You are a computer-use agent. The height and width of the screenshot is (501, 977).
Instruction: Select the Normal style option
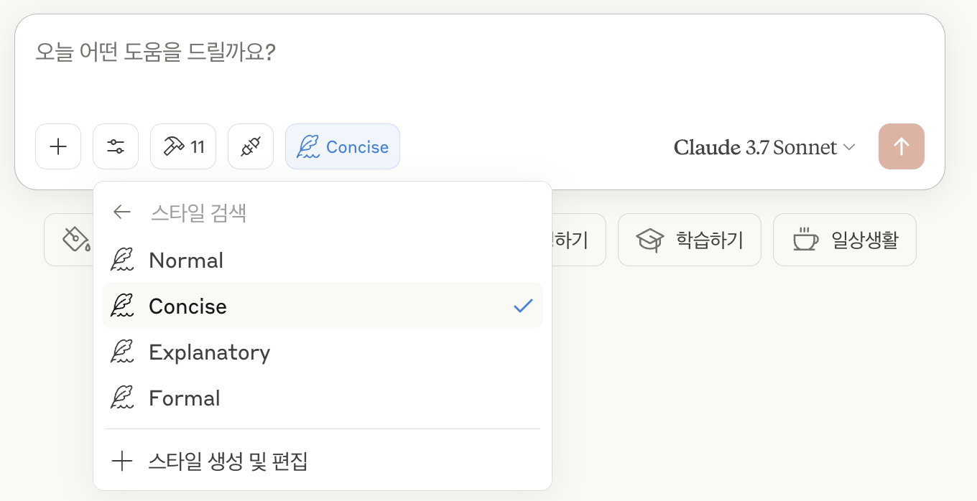[x=186, y=261]
